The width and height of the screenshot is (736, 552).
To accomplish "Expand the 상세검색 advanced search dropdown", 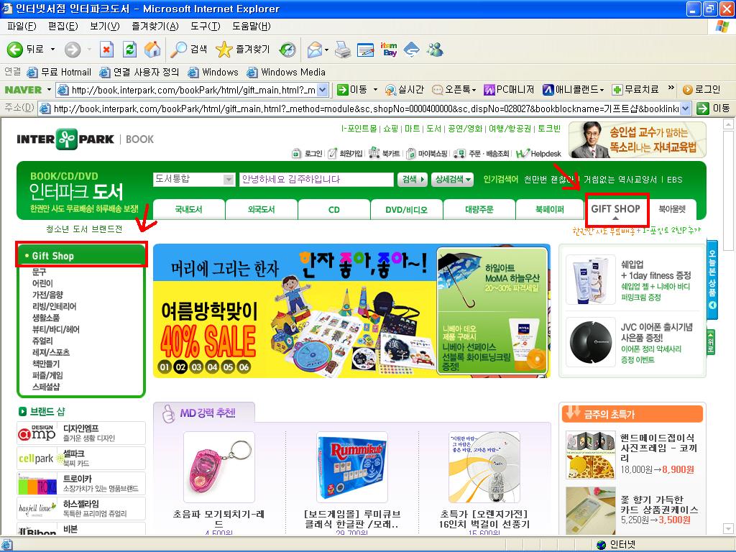I will pos(453,179).
